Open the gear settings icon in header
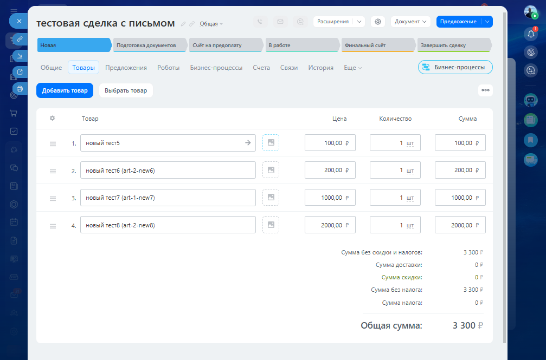The height and width of the screenshot is (360, 546). [x=378, y=22]
